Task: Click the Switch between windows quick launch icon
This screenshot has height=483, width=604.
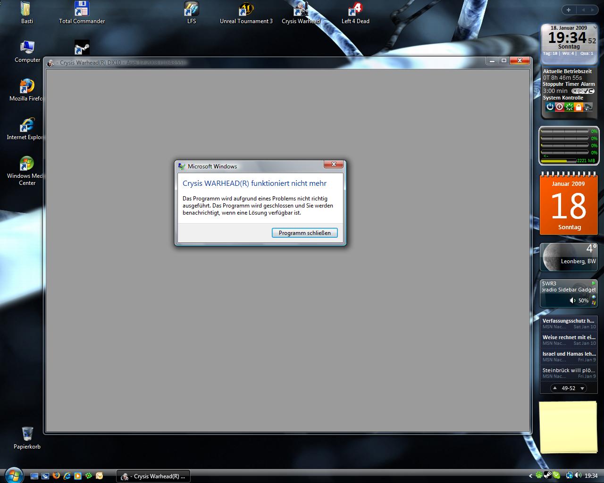Action: pos(45,476)
